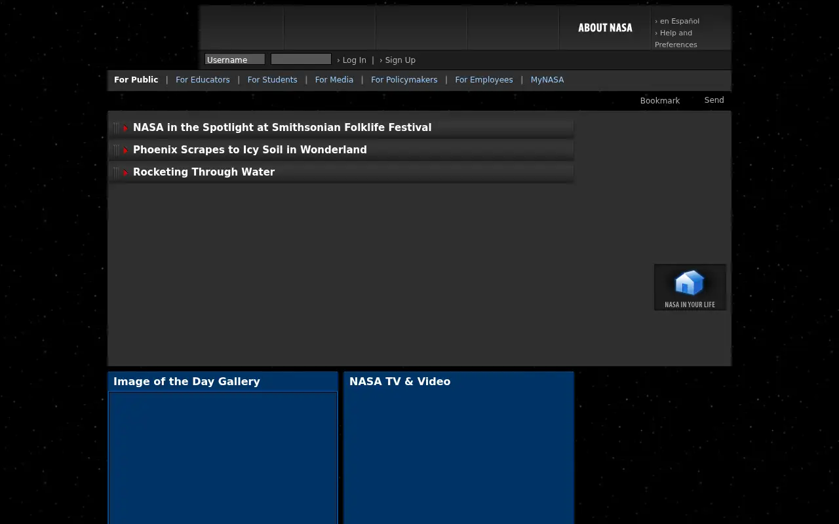Viewport: 839px width, 524px height.
Task: Open NASA in the Spotlight at Smithsonian headline
Action: (x=282, y=128)
